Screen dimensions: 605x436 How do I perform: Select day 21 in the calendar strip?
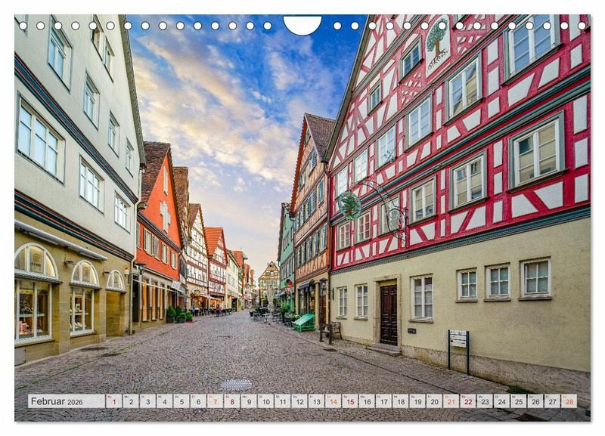(x=451, y=401)
